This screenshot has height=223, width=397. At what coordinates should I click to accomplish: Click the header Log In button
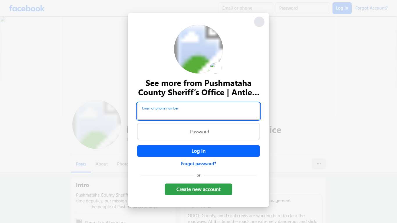pos(342,8)
